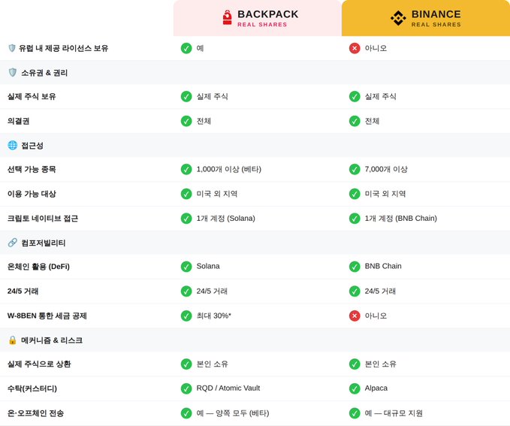Viewport: 510px width, 426px height.
Task: Click green check beside 1개 계정 (BNB Chain)
Action: pos(355,218)
